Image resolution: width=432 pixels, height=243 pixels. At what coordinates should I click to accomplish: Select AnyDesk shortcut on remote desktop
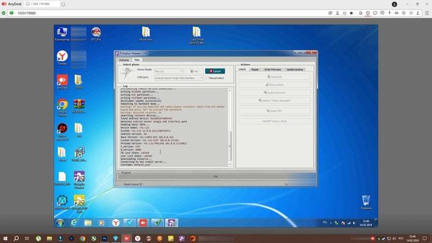[62, 82]
